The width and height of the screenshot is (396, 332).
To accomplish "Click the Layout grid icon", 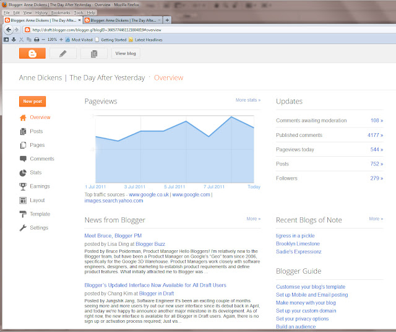I will pyautogui.click(x=23, y=201).
